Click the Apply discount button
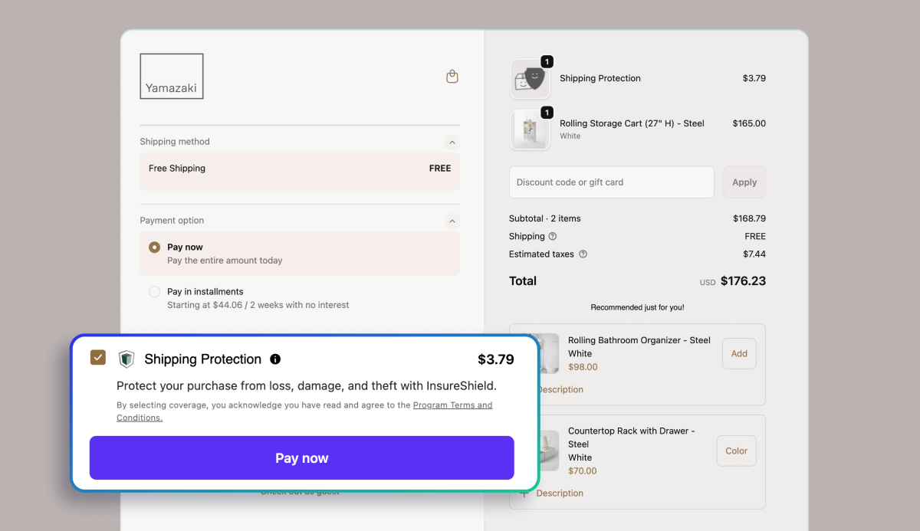 [x=744, y=182]
